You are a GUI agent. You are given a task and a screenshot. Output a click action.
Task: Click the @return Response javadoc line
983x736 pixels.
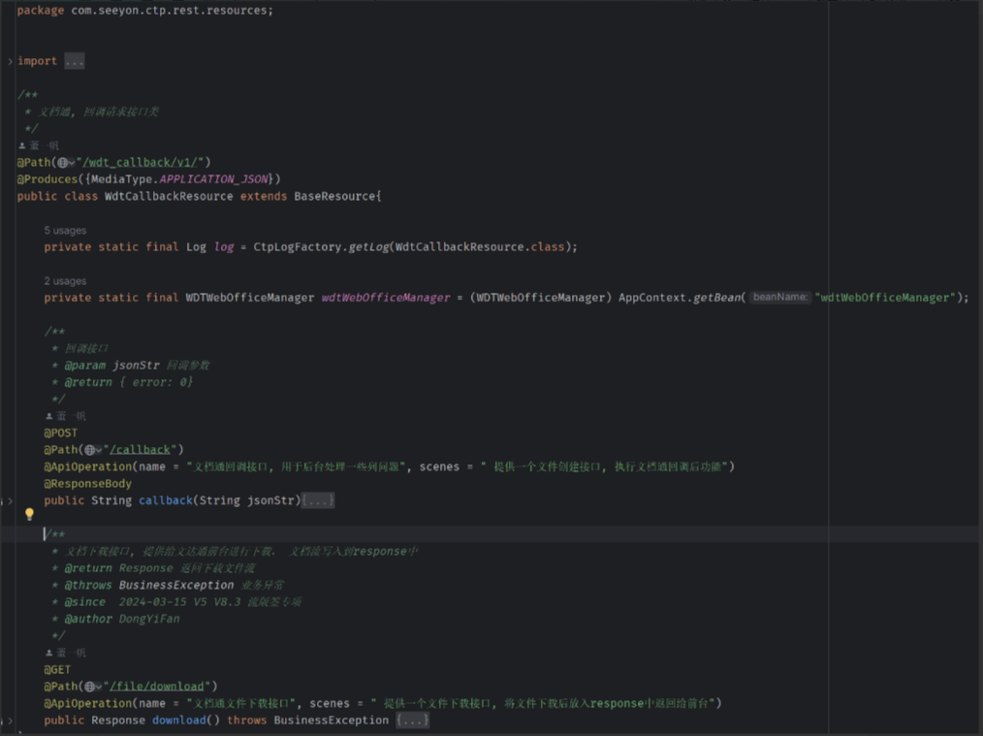[153, 568]
